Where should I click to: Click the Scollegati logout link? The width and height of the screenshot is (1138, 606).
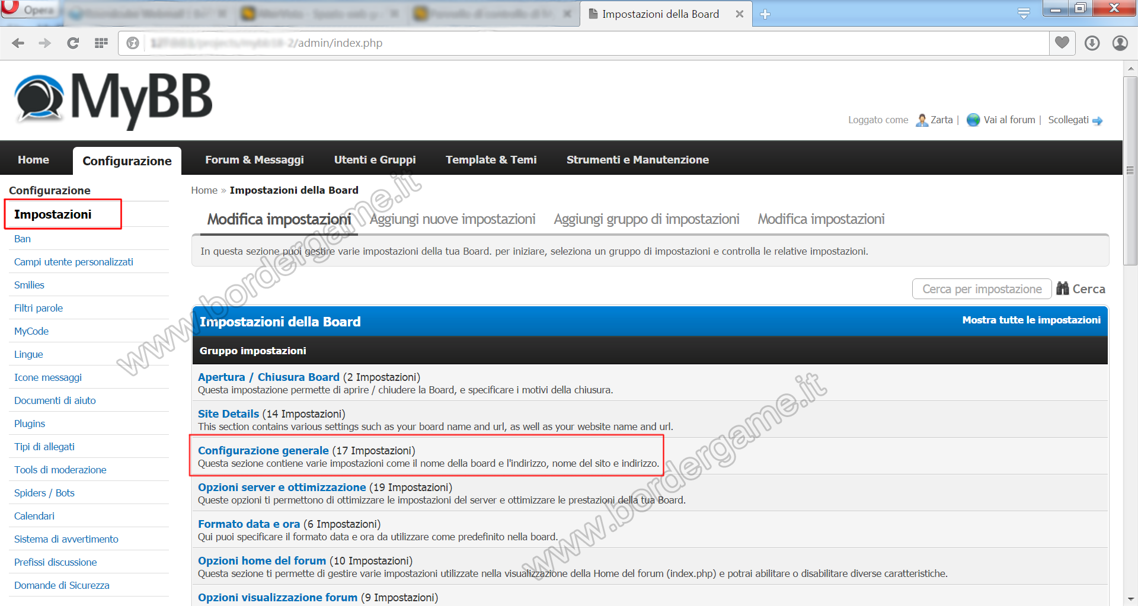[1068, 120]
